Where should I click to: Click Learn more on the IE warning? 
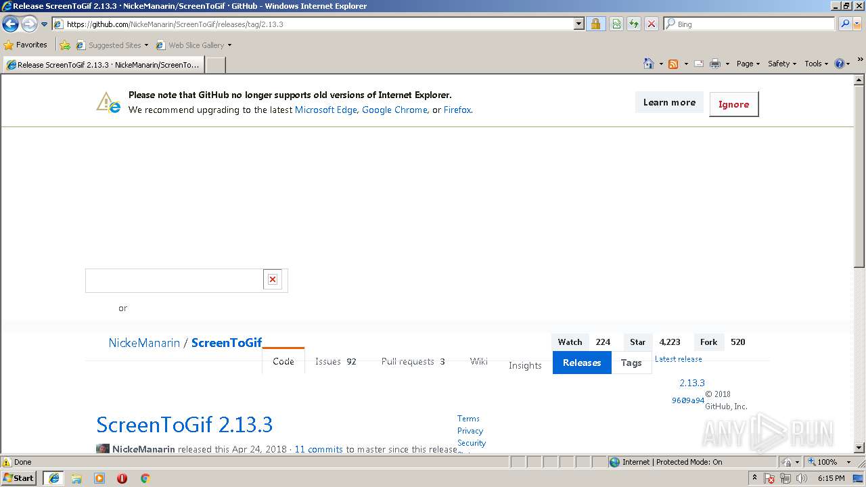(669, 103)
